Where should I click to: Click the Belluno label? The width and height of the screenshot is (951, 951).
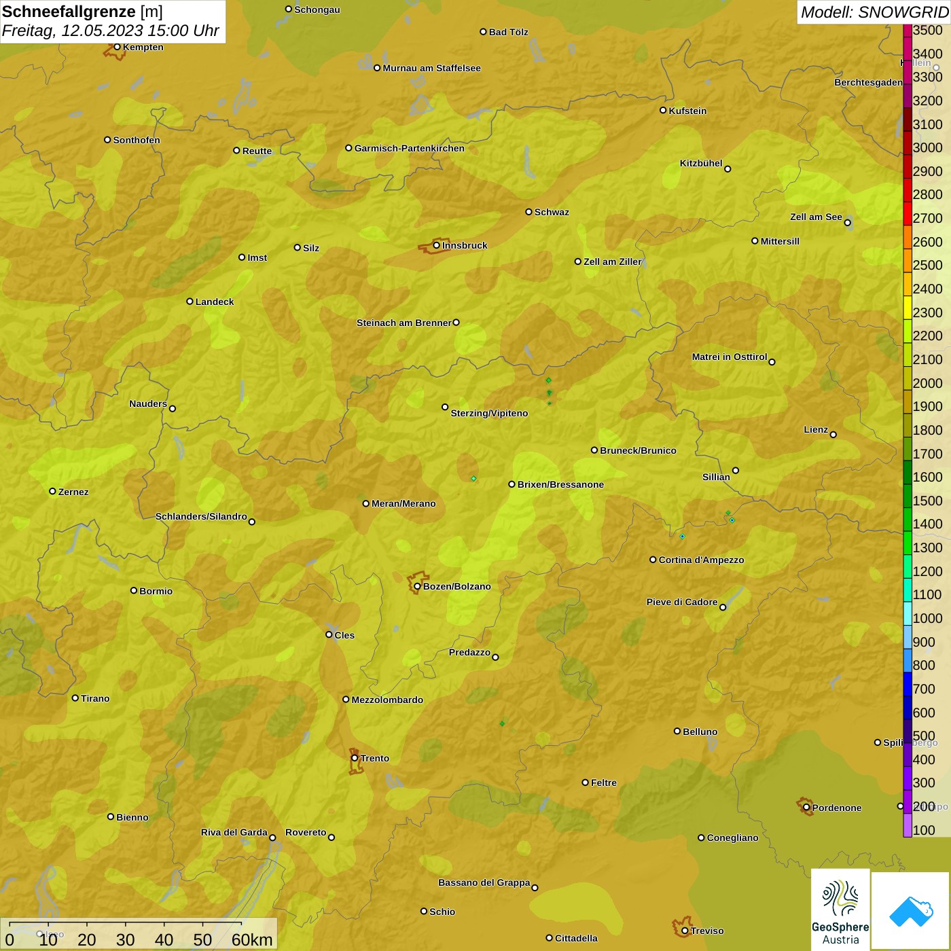point(700,732)
